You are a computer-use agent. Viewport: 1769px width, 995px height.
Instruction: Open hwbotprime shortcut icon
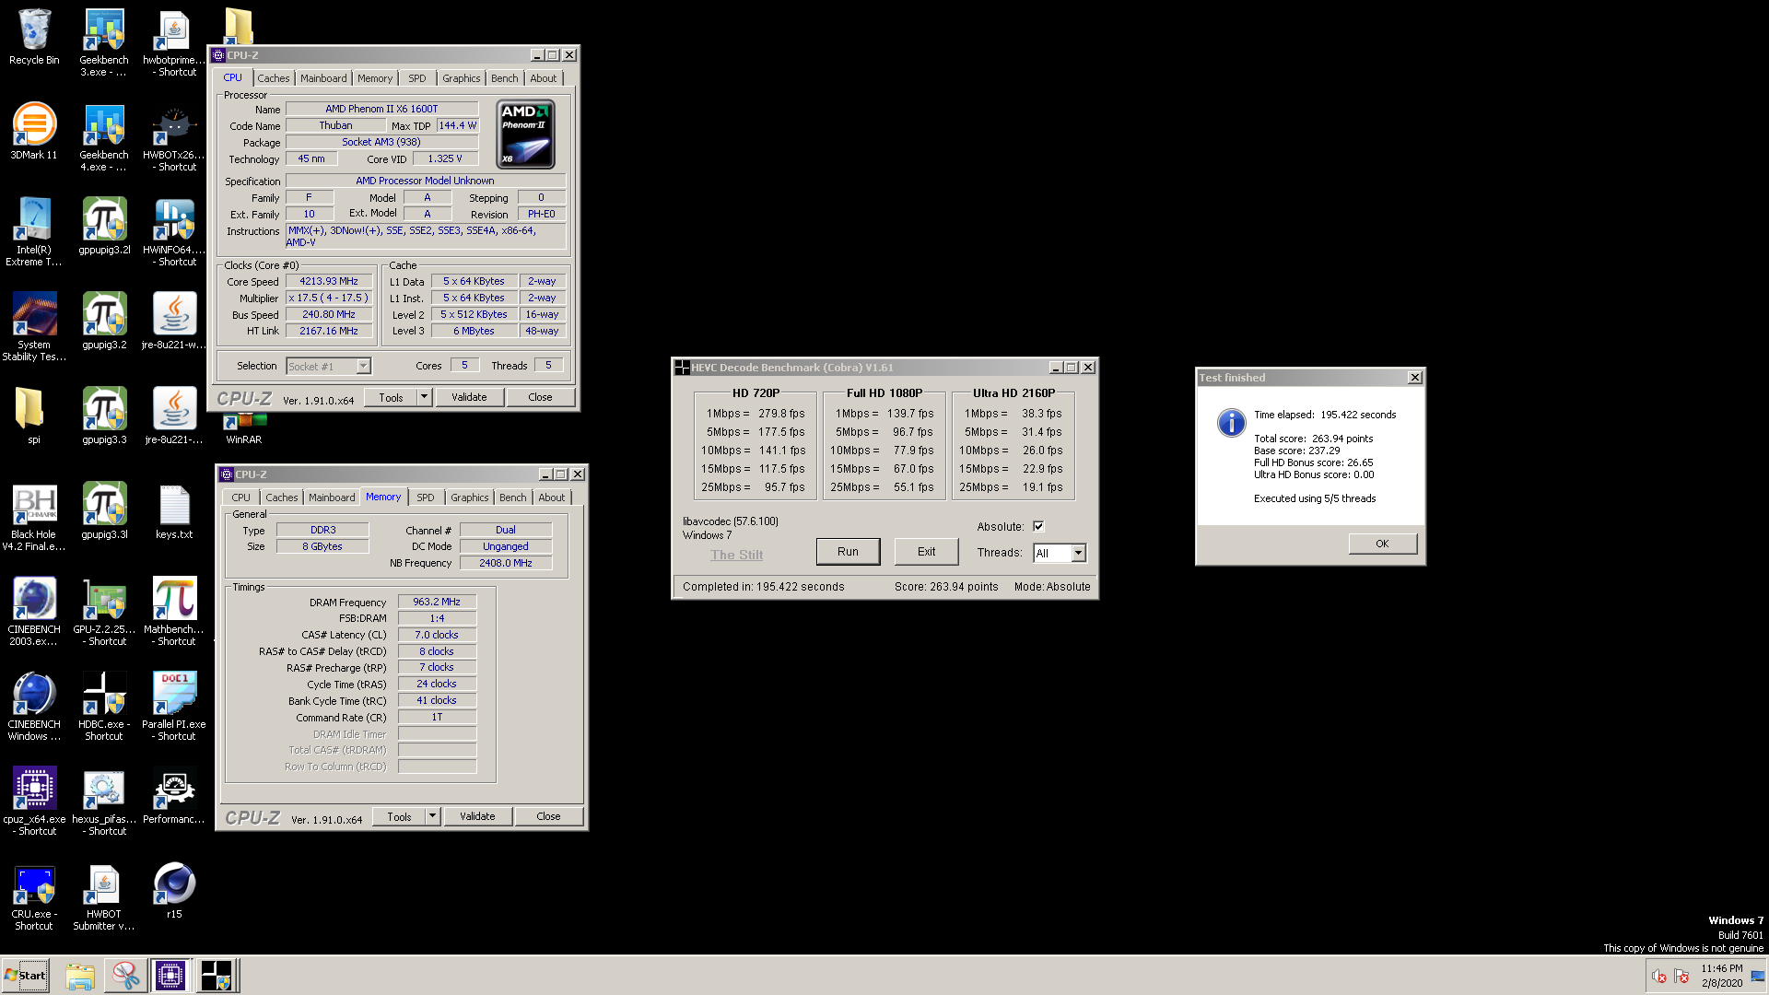pos(174,42)
